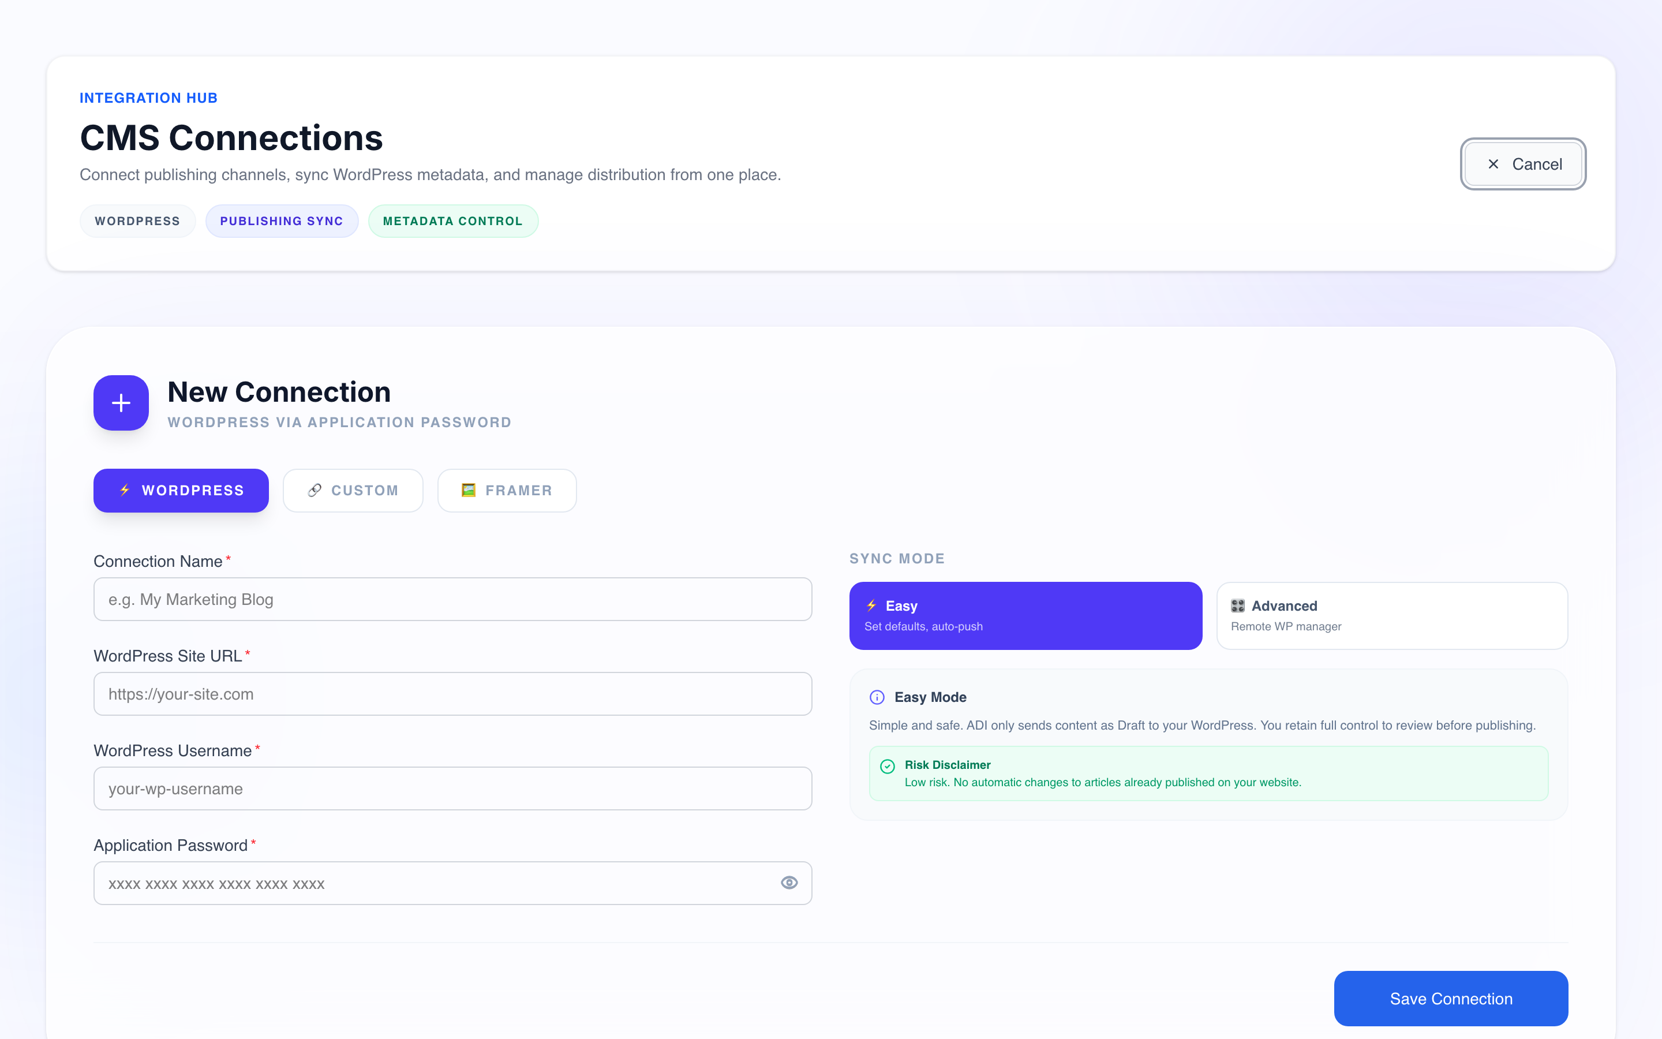Click the SYNC MODE label
1662x1039 pixels.
pos(897,559)
